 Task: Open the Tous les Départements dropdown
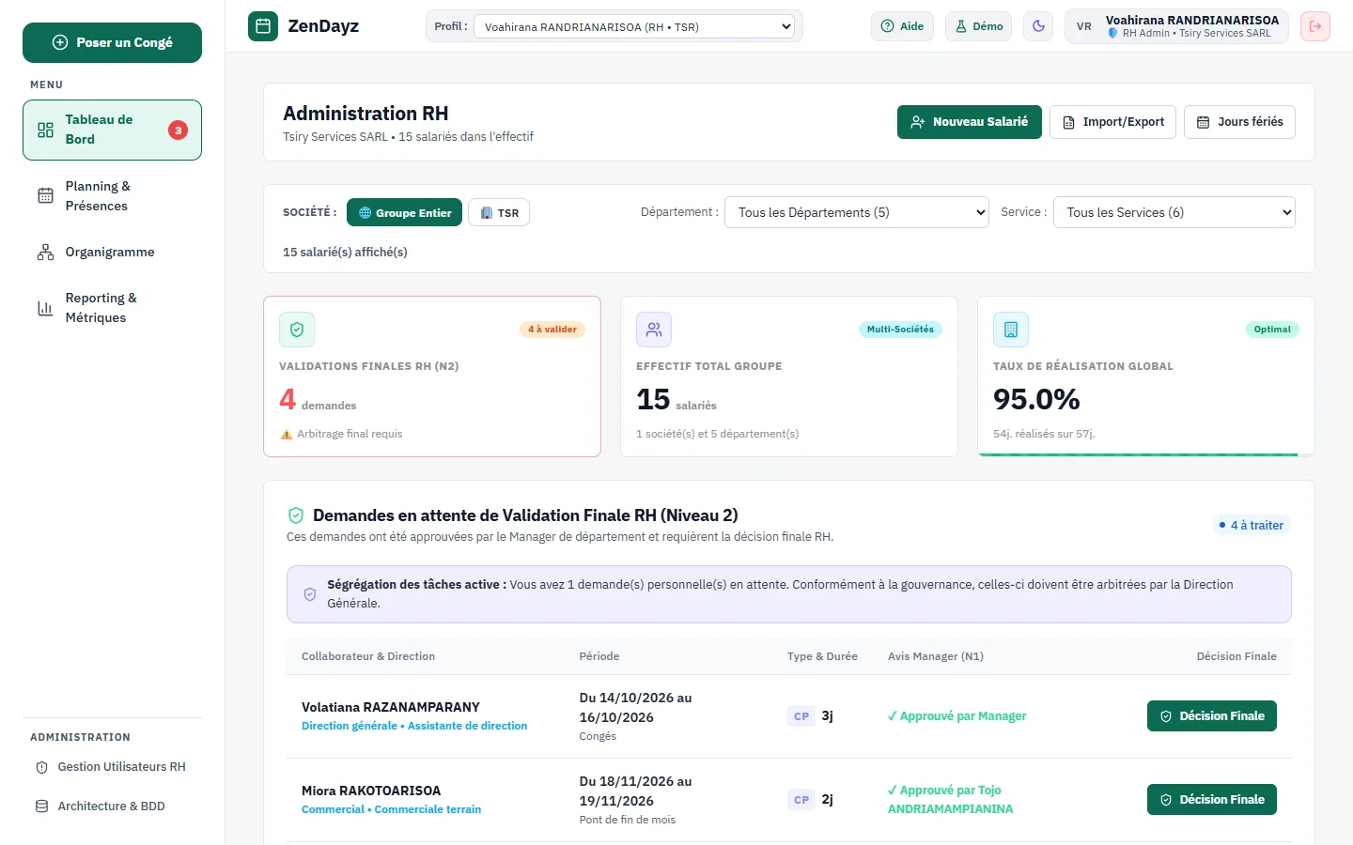[x=857, y=212]
